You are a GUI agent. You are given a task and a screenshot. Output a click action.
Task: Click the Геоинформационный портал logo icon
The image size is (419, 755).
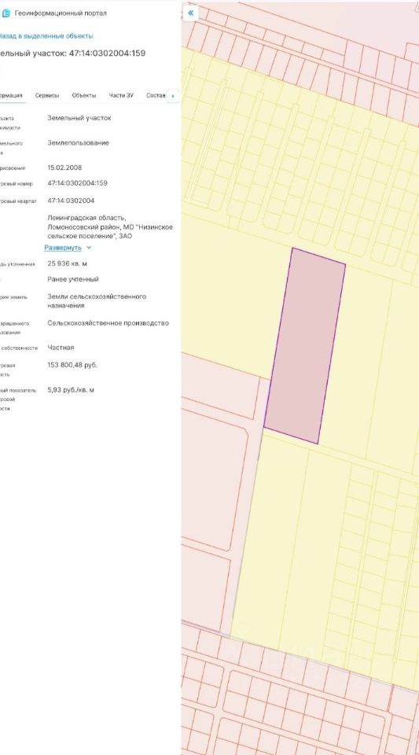pos(6,13)
